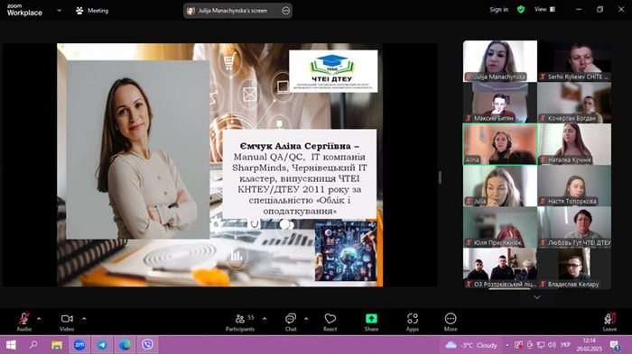Open Telegram from the Windows taskbar
This screenshot has width=632, height=354.
(x=102, y=345)
